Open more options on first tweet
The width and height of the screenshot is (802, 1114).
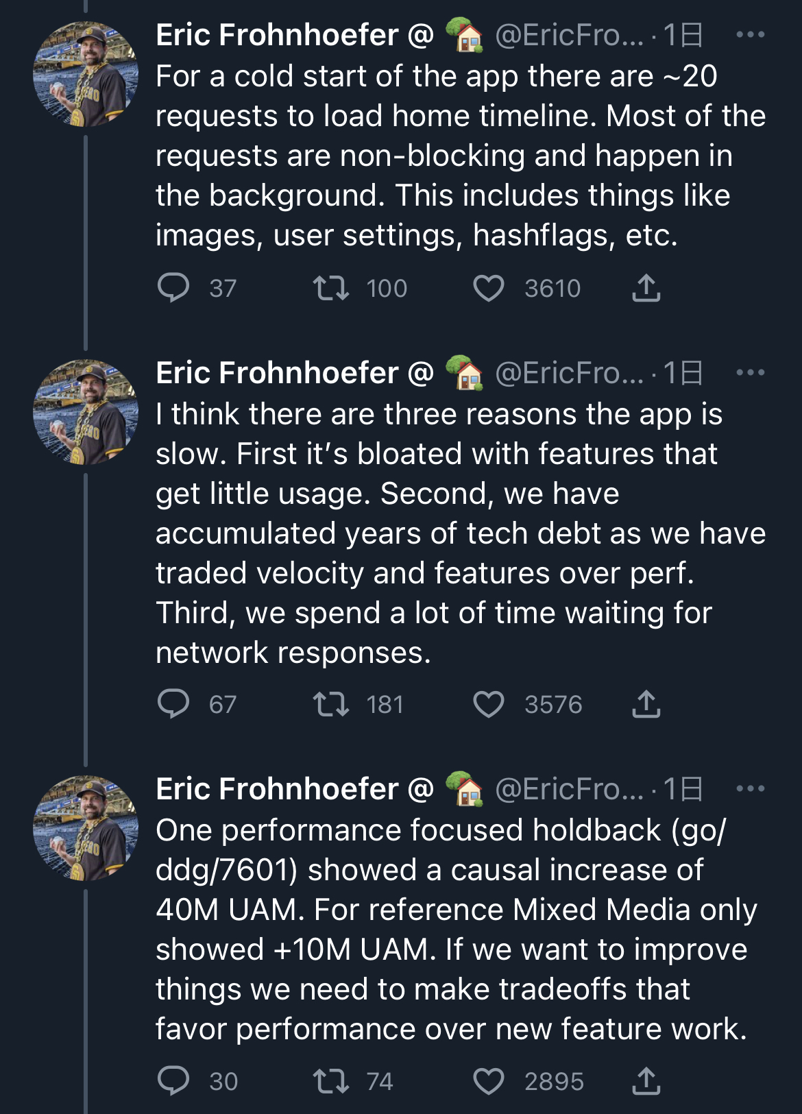point(750,34)
